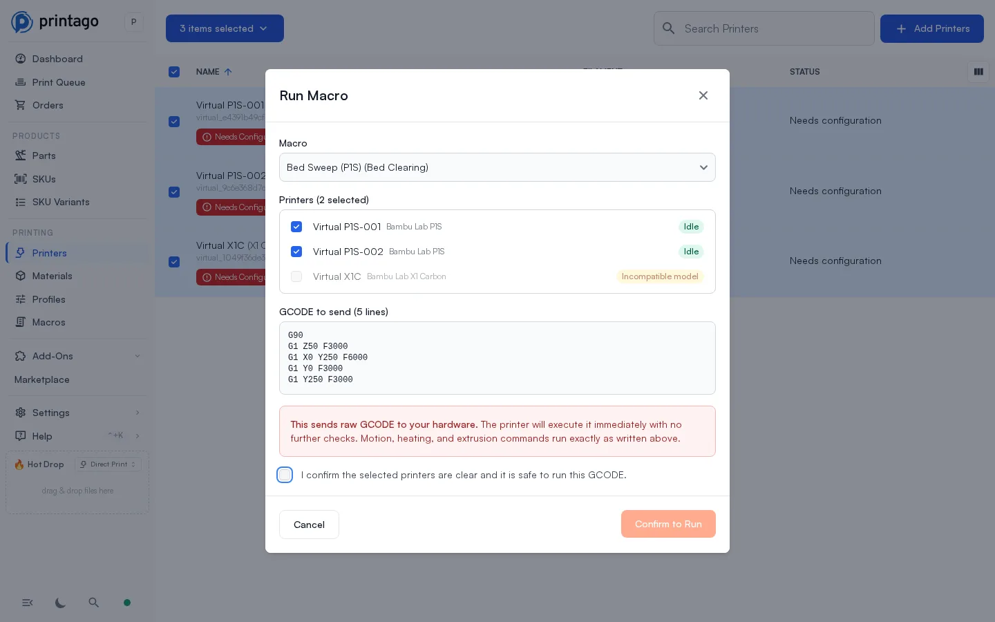This screenshot has height=622, width=995.
Task: Click the Dashboard gauge icon
Action: [21, 59]
